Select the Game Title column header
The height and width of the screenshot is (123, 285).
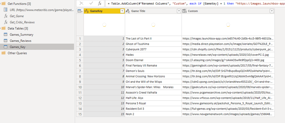click(x=153, y=11)
